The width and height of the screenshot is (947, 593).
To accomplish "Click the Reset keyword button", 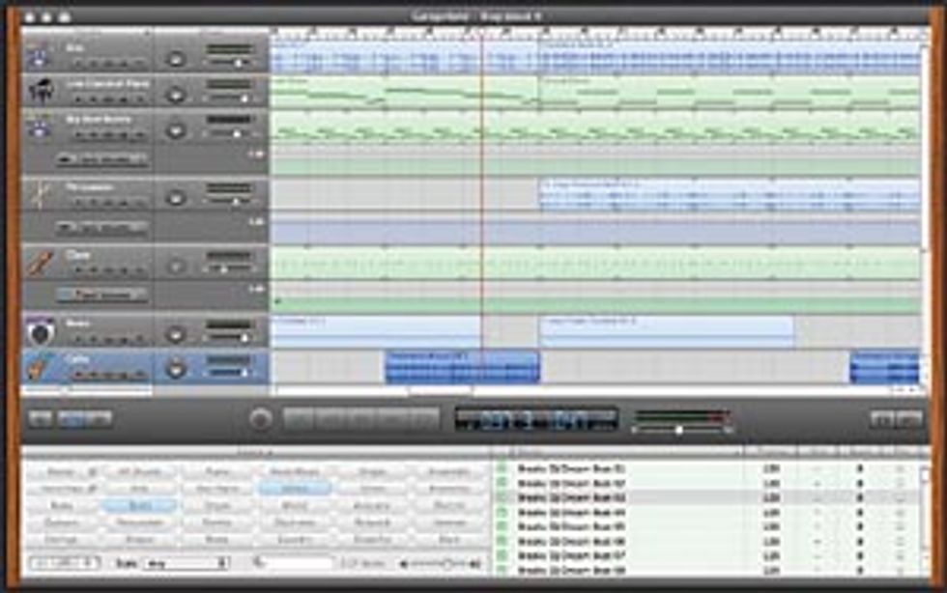I will 61,471.
